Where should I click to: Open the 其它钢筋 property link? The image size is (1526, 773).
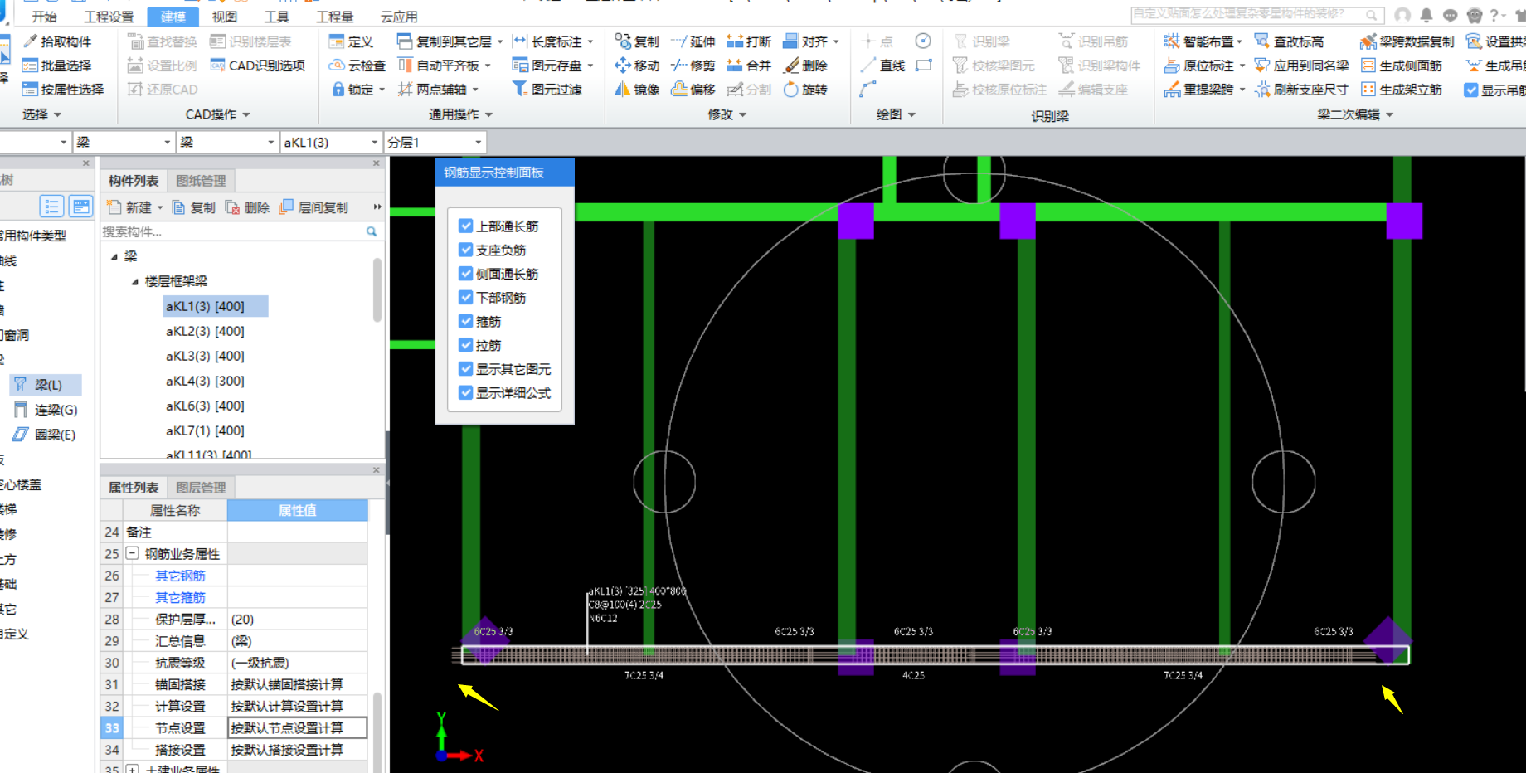click(x=180, y=576)
